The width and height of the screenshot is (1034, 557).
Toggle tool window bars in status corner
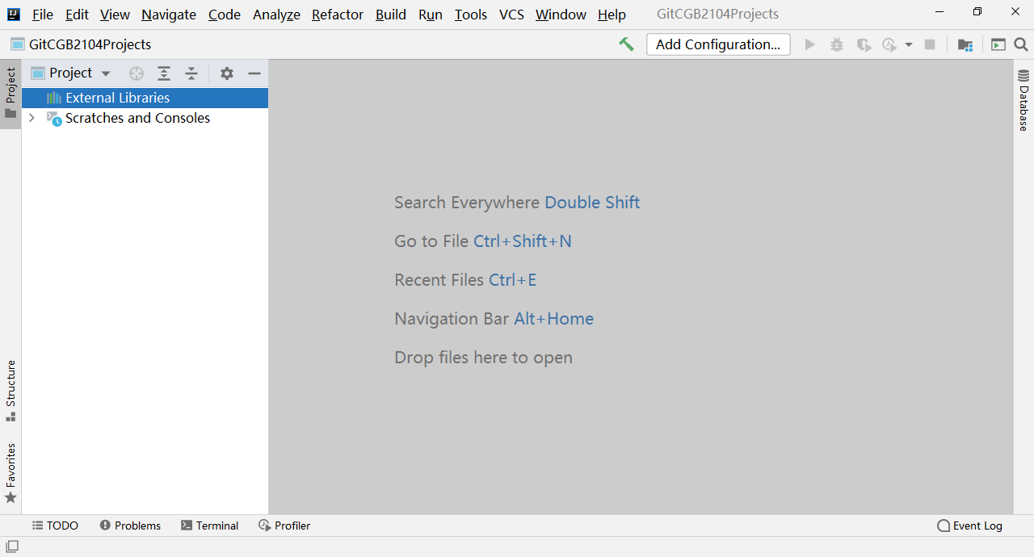click(x=12, y=547)
